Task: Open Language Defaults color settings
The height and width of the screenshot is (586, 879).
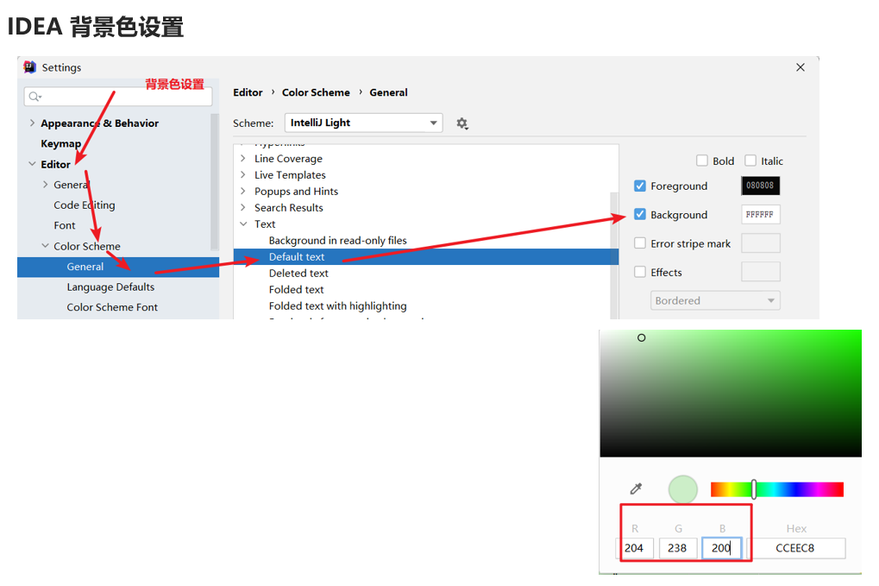Action: 110,287
